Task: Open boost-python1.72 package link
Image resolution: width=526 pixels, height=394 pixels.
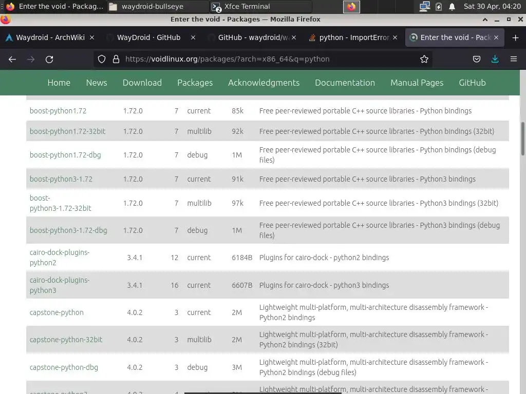Action: 58,111
